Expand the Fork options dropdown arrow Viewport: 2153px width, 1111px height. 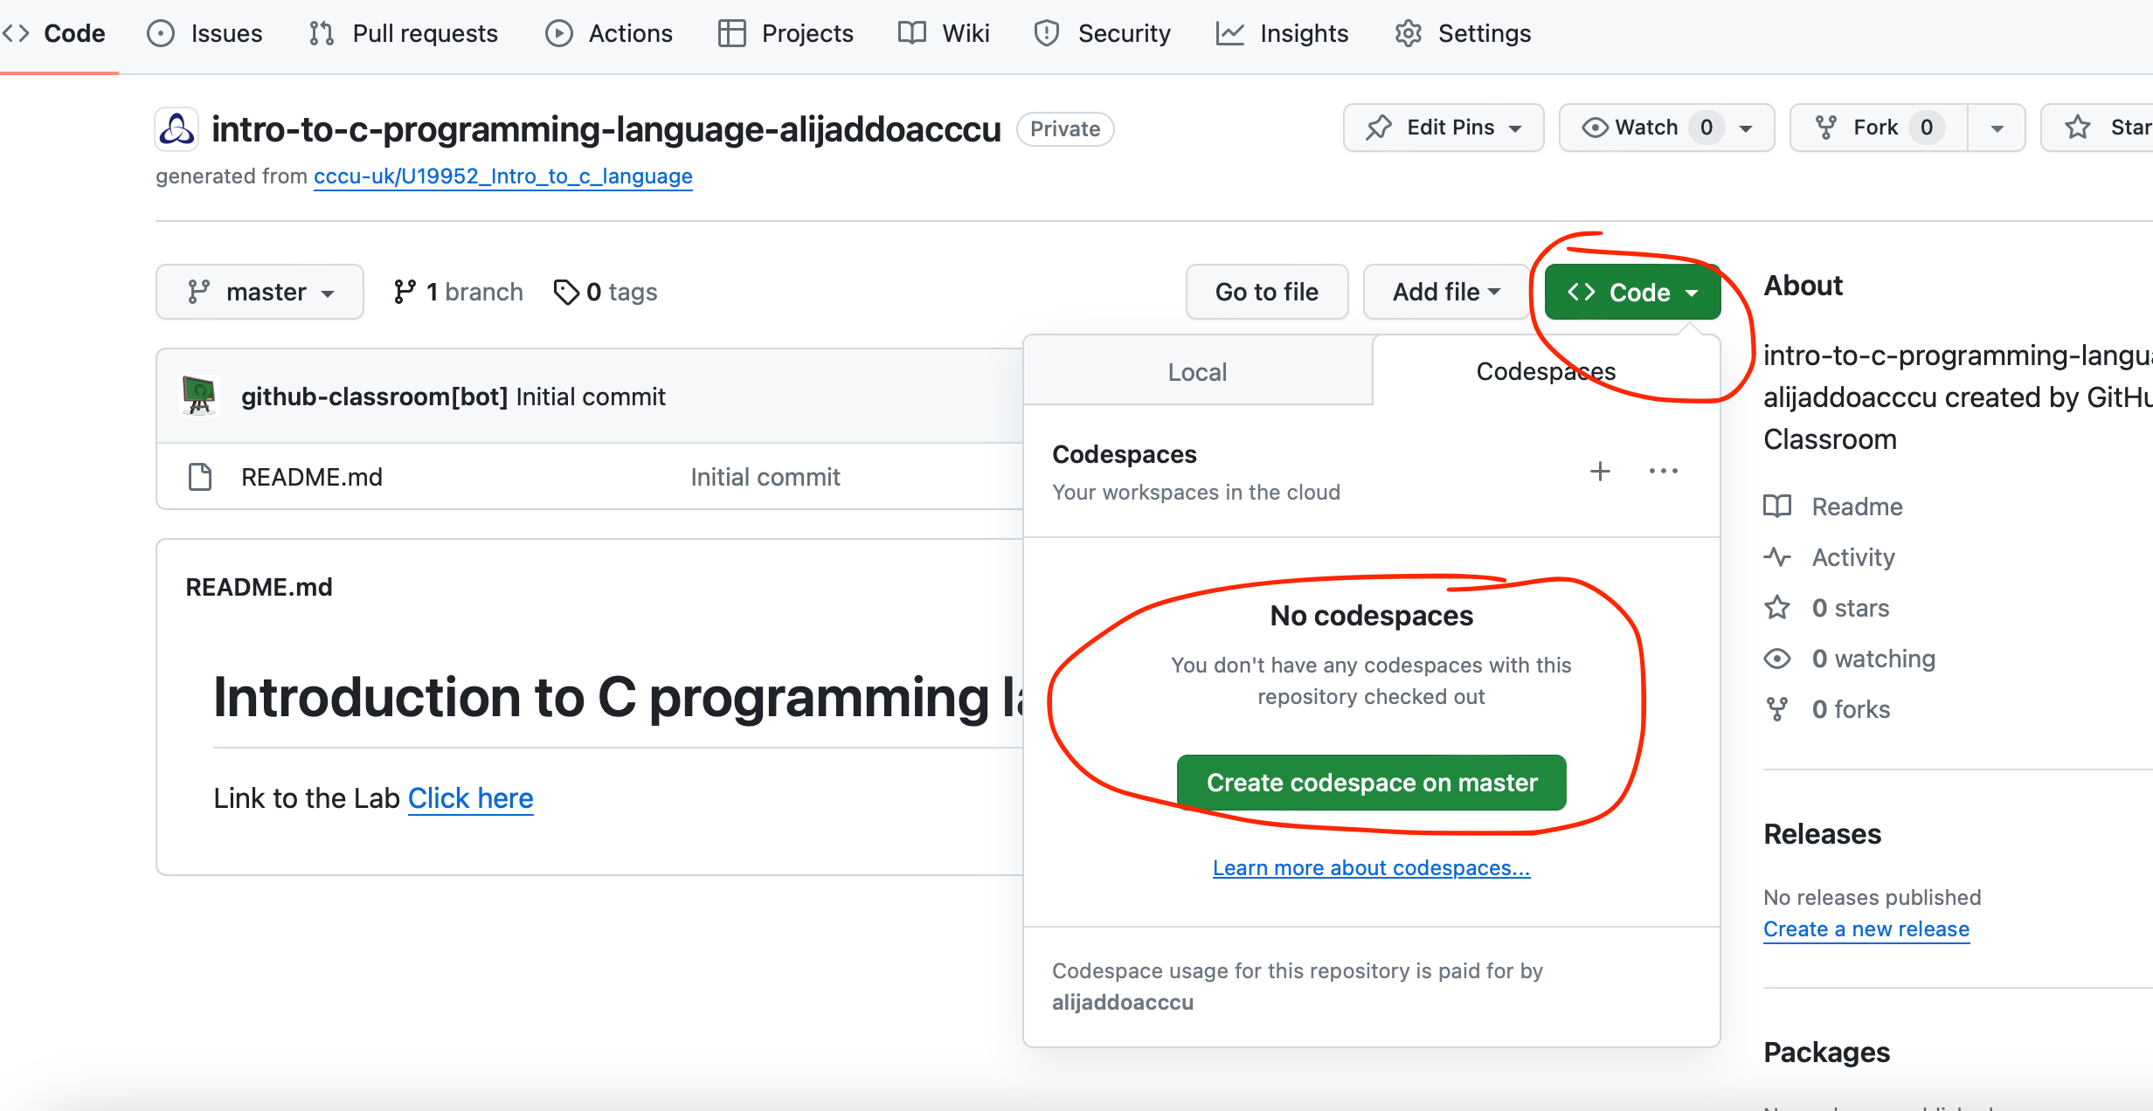tap(1997, 128)
